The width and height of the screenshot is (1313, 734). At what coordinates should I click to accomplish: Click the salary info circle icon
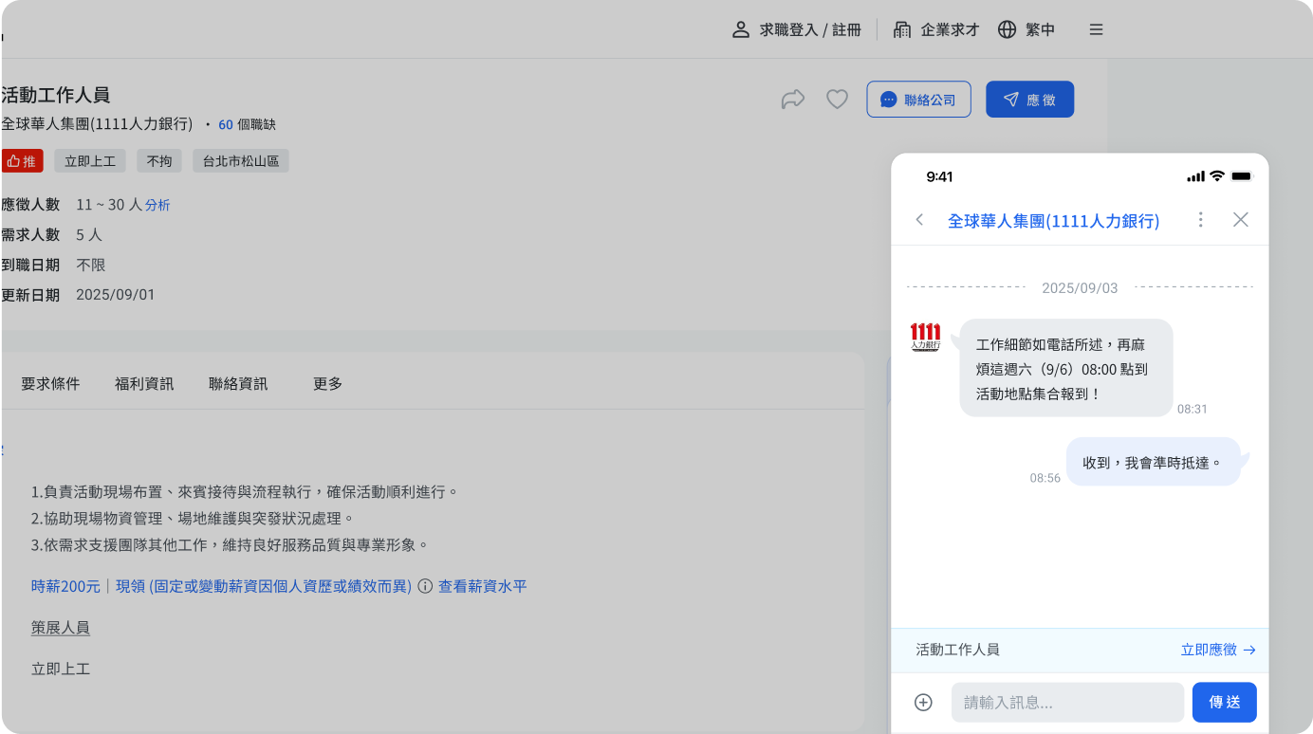coord(425,586)
